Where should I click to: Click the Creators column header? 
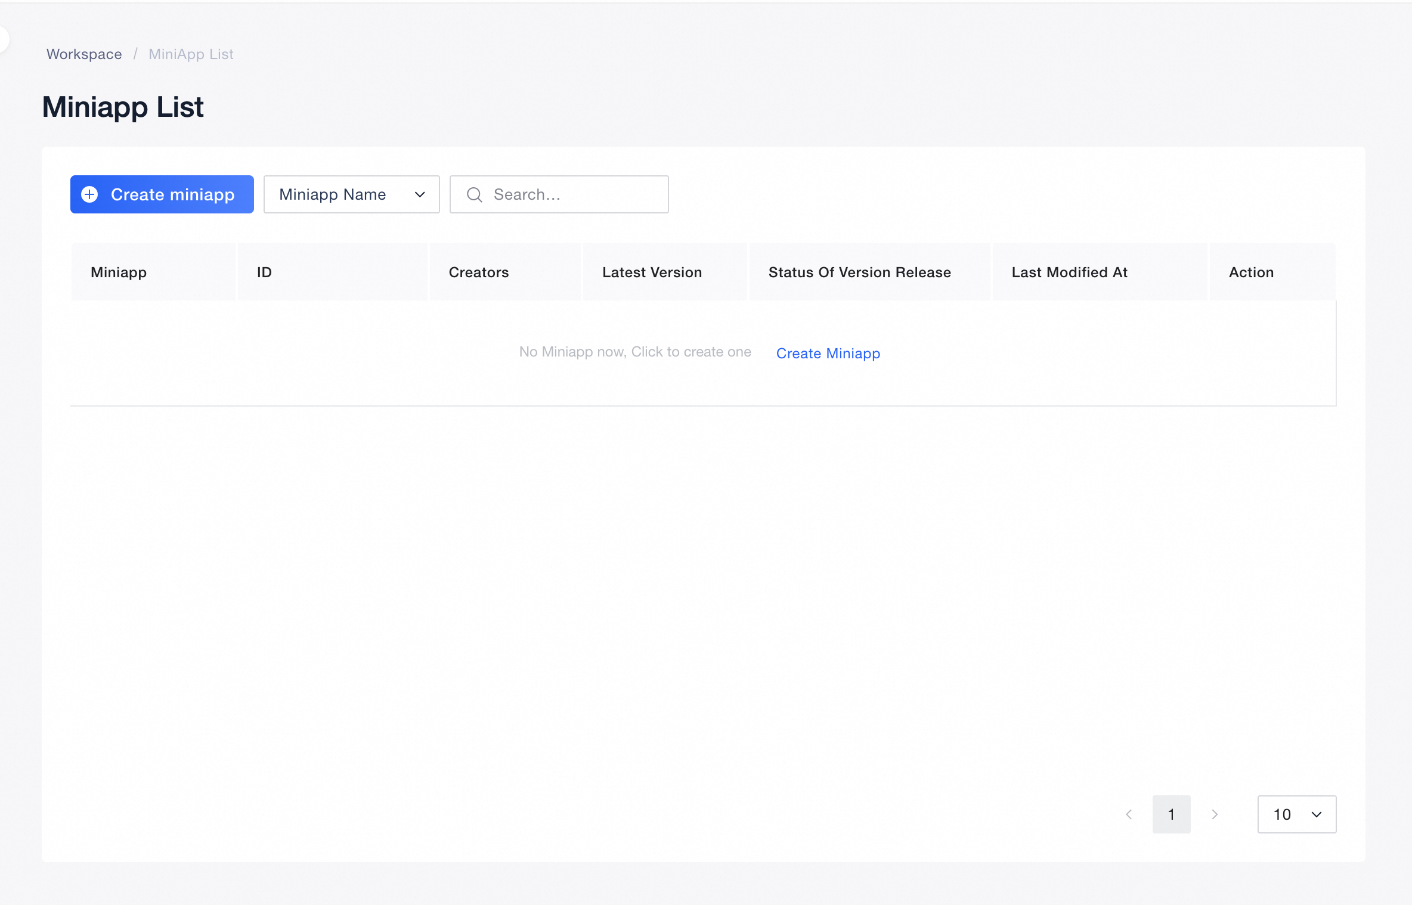(x=505, y=272)
